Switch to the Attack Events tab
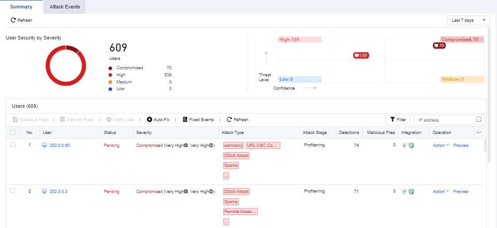Viewport: 497px width, 228px height. tap(65, 7)
